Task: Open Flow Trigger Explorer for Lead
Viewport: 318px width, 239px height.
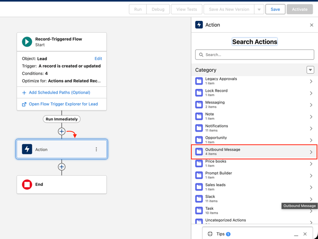Action: pos(63,104)
